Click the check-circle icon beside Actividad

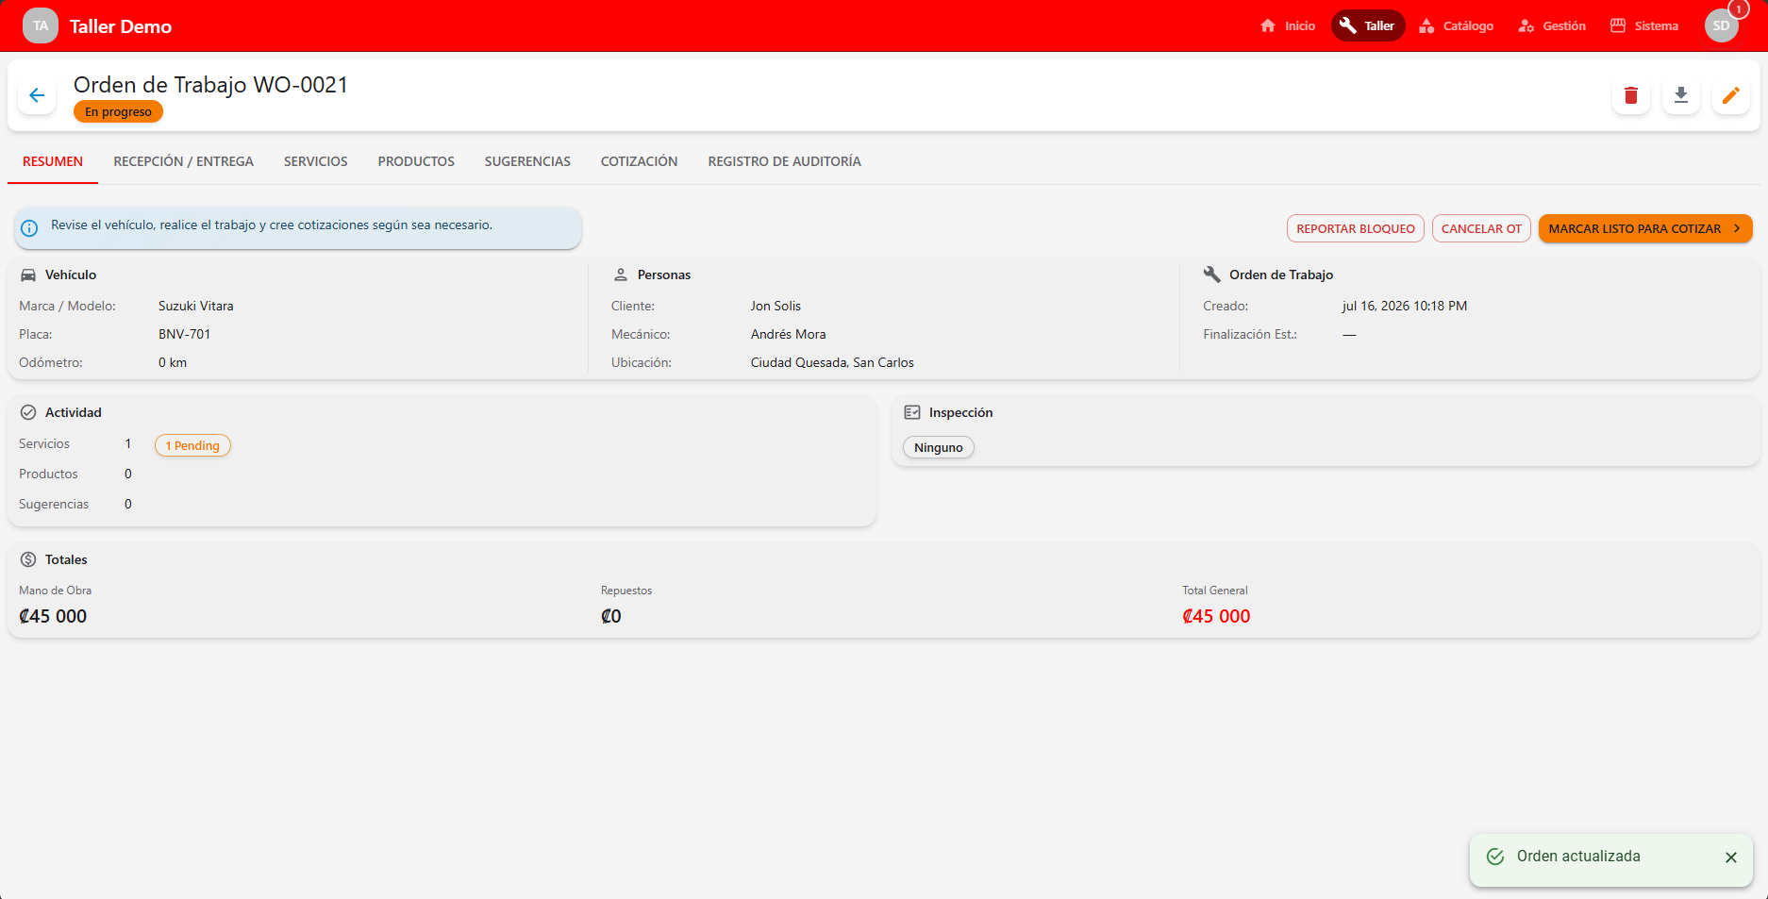tap(28, 412)
